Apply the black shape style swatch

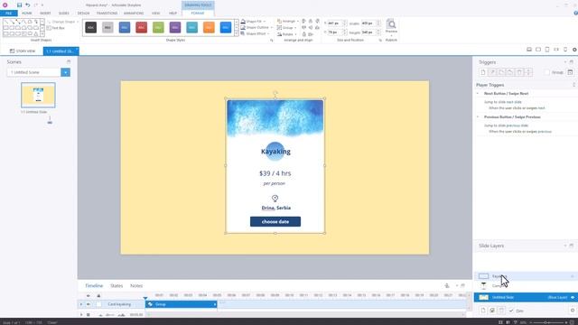[90, 27]
